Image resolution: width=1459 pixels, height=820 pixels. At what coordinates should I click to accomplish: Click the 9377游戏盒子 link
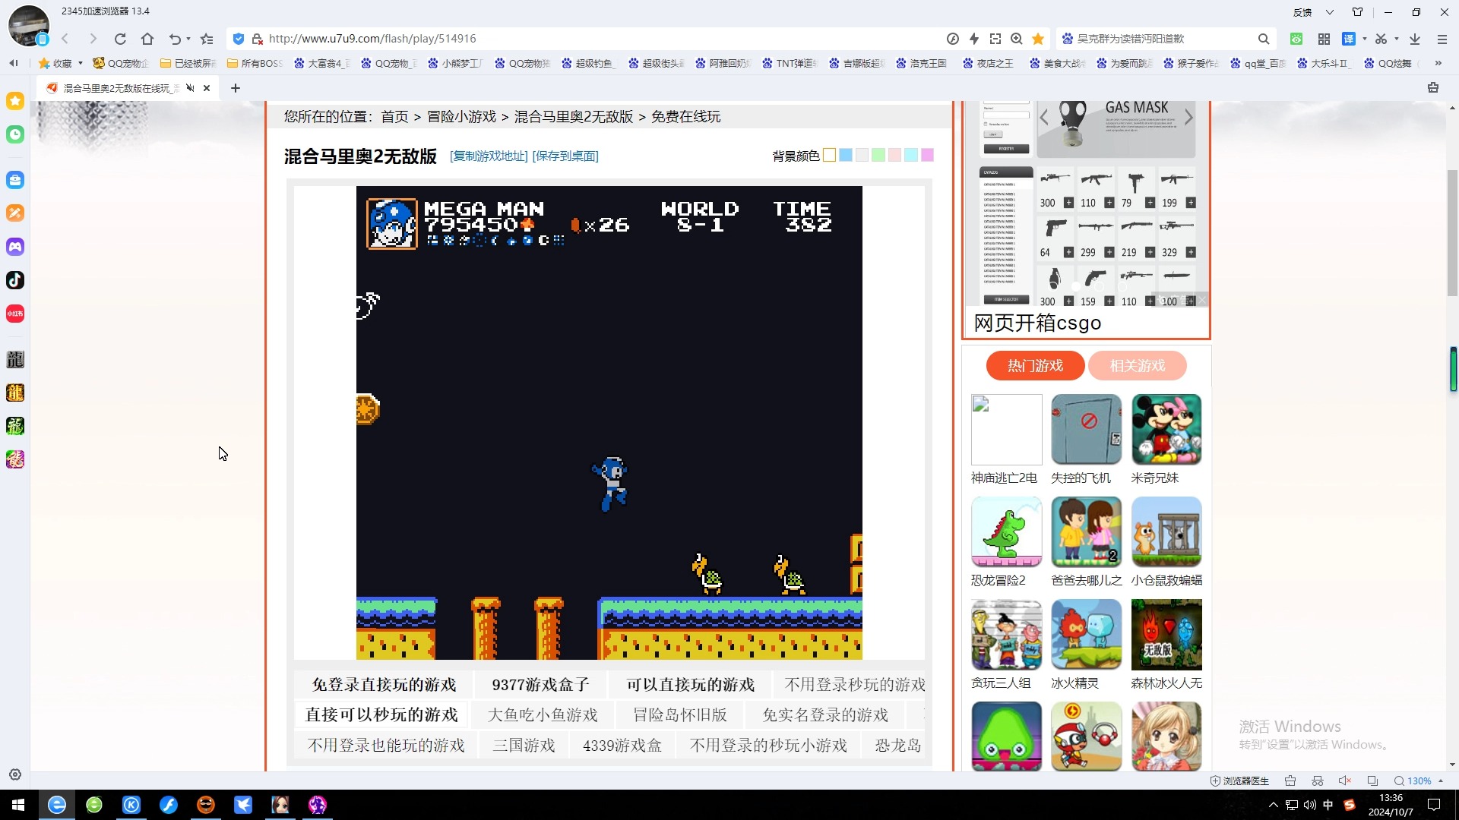pos(540,685)
